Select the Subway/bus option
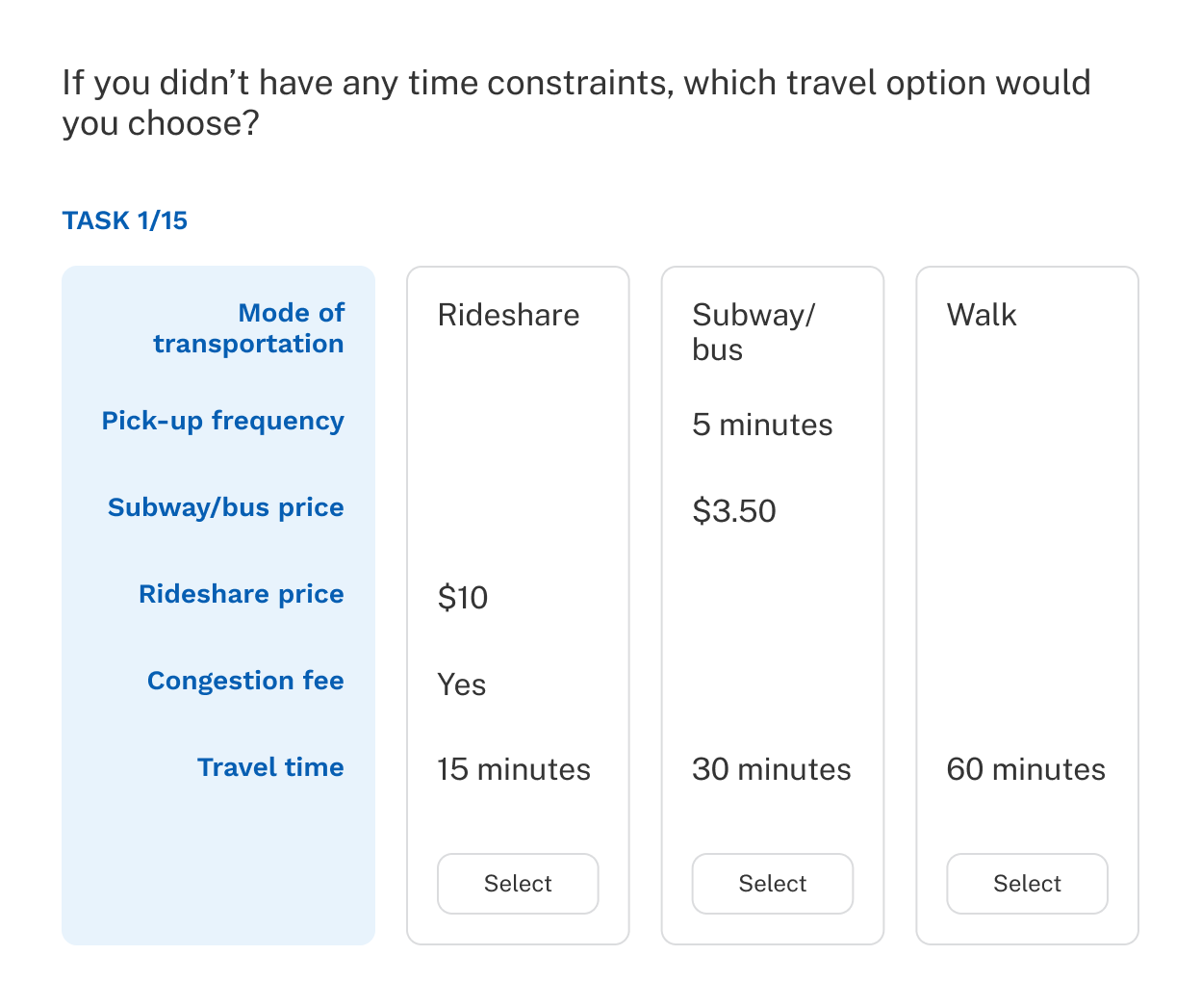Viewport: 1201px width, 1007px height. click(x=773, y=884)
